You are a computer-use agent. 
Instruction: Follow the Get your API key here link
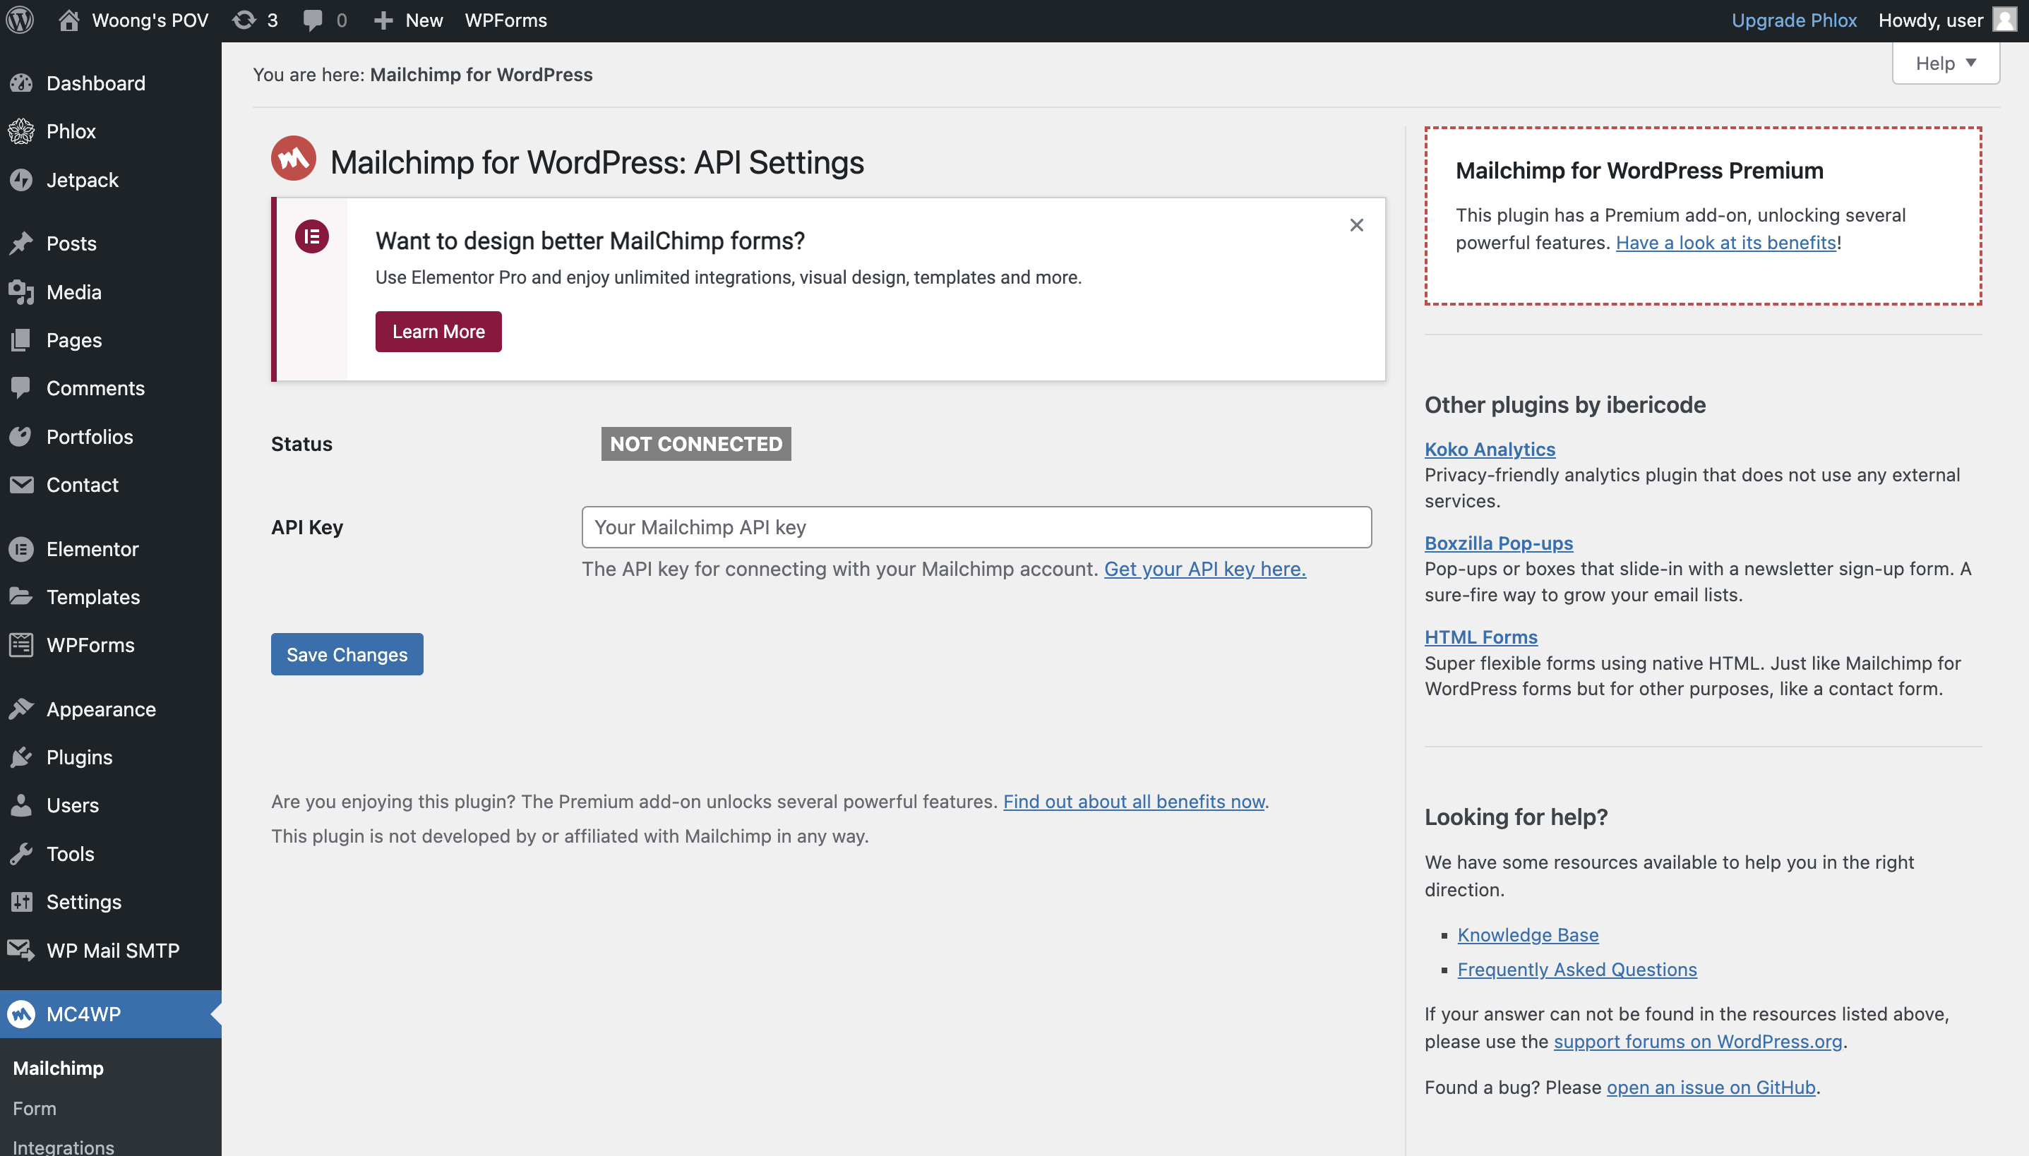tap(1204, 569)
